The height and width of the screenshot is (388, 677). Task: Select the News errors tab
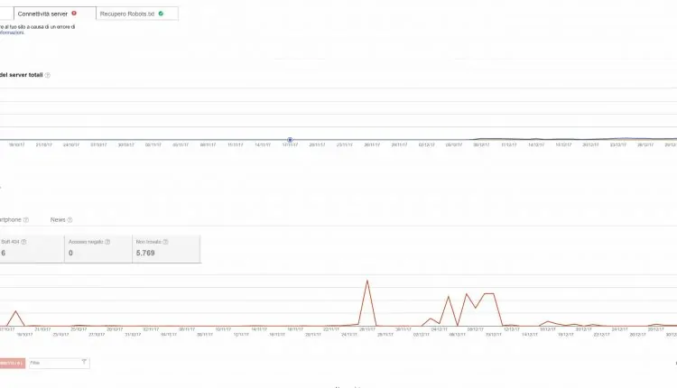click(x=57, y=219)
